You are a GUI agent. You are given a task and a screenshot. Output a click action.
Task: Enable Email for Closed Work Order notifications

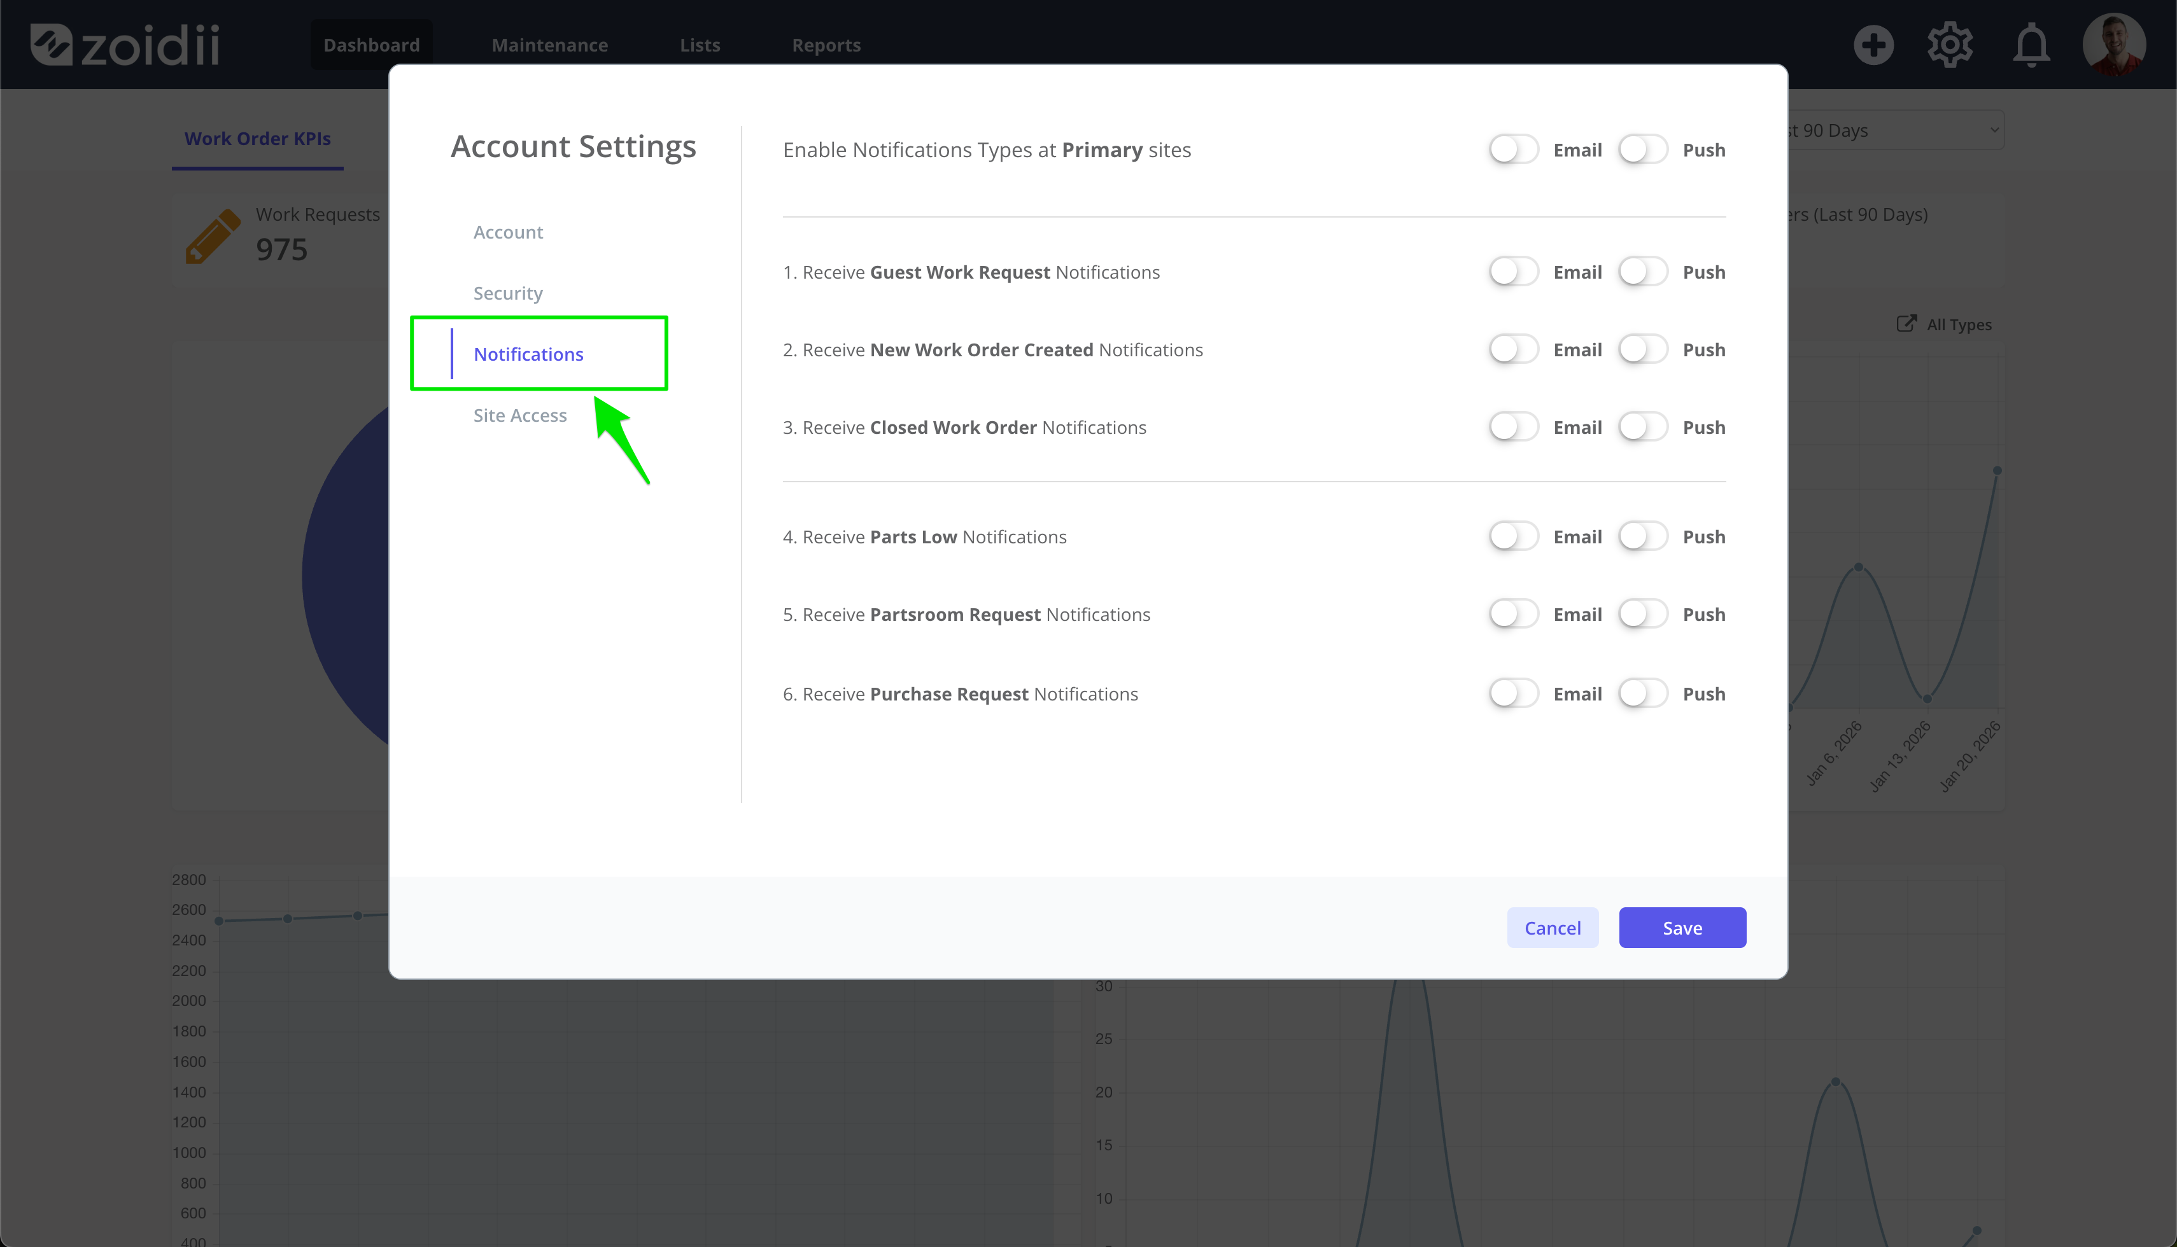(x=1513, y=428)
